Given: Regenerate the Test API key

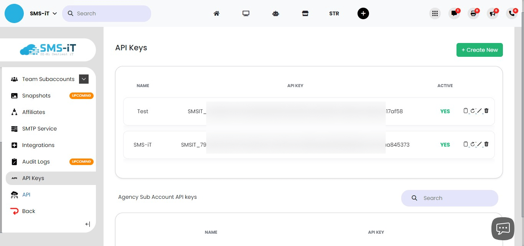Looking at the screenshot, I should (x=473, y=111).
